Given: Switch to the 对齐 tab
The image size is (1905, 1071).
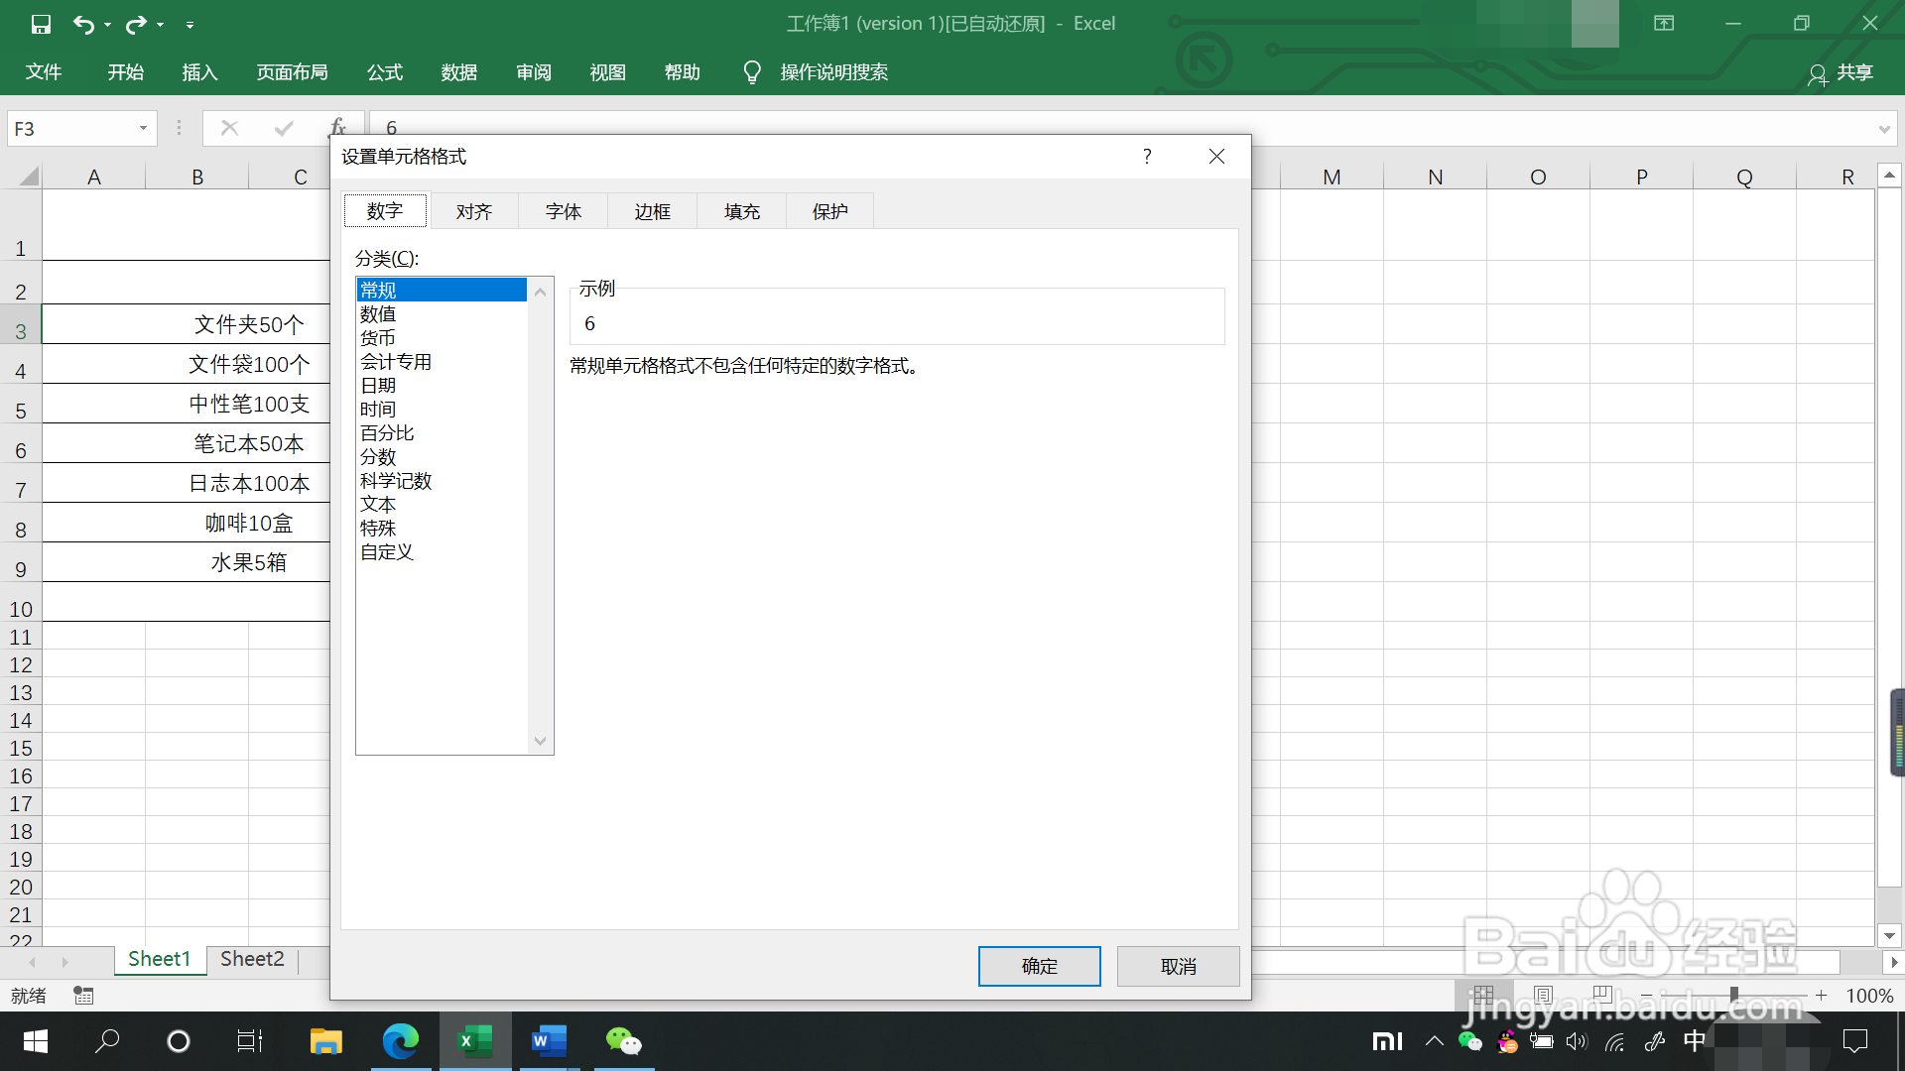Looking at the screenshot, I should 474,211.
